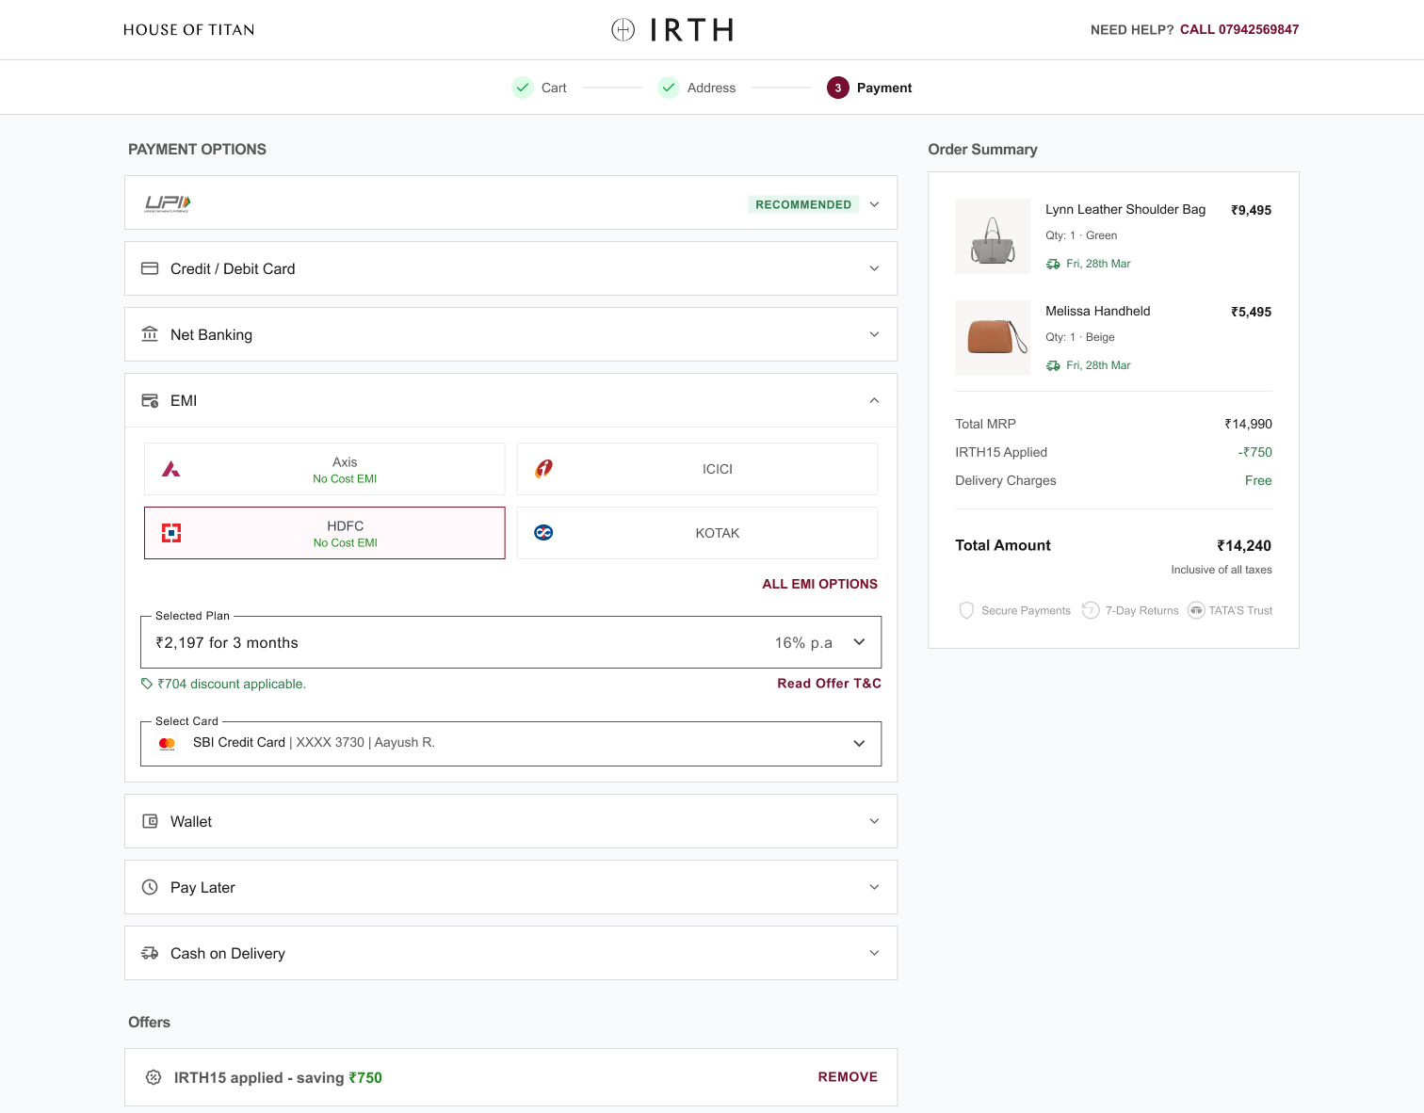Image resolution: width=1424 pixels, height=1113 pixels.
Task: Click delivery truck icon for Melissa Handheld
Action: click(1053, 366)
